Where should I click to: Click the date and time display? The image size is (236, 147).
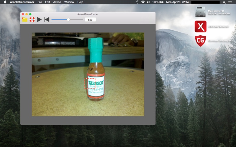click(177, 2)
